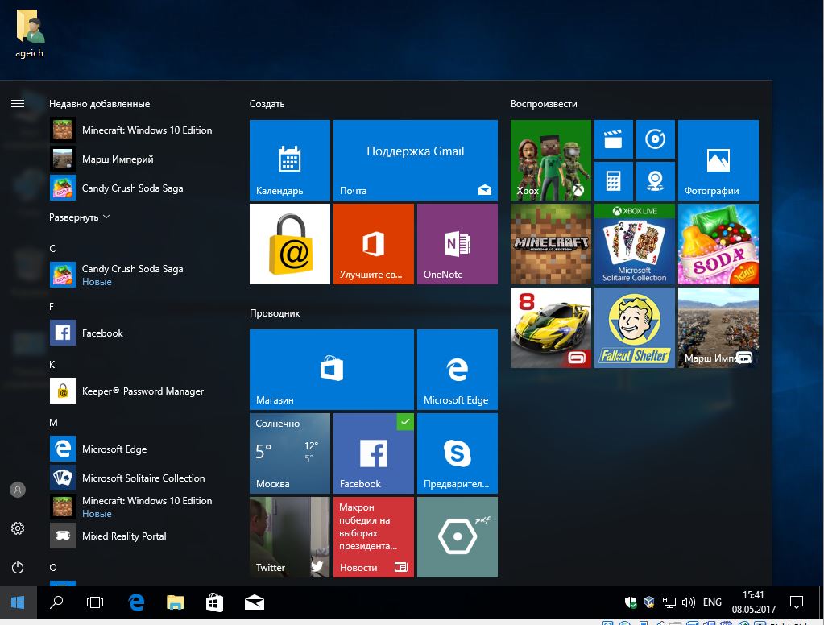The width and height of the screenshot is (824, 625).
Task: Open the Xbox tile
Action: coord(551,160)
